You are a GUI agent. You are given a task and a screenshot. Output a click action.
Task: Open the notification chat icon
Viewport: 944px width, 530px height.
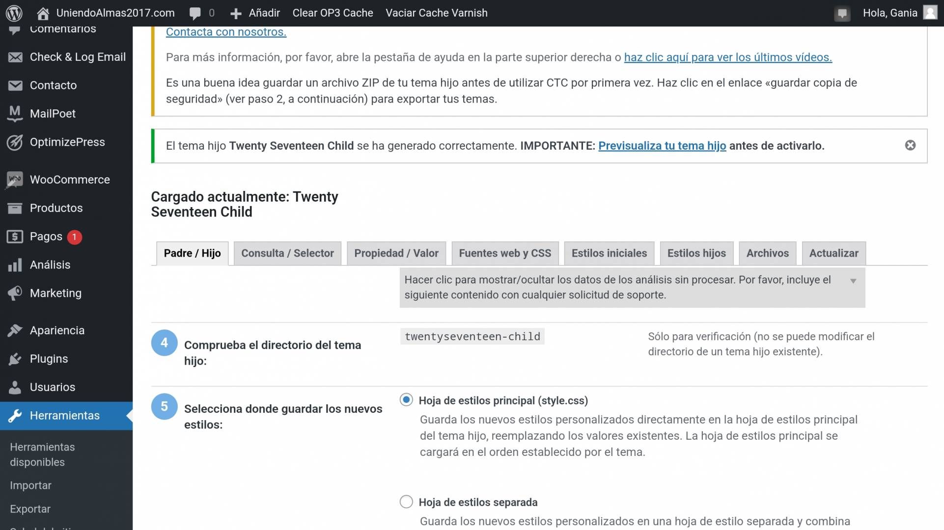(842, 13)
